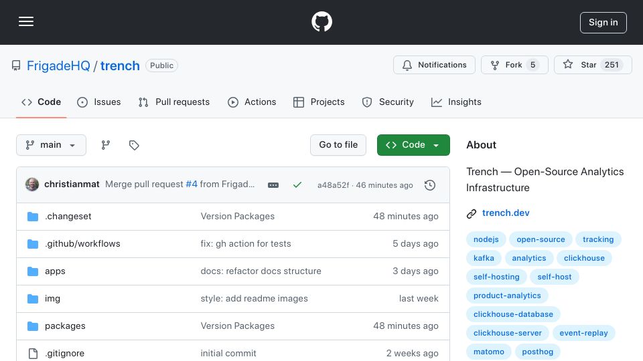
Task: Click the kafka topic tag
Action: pos(484,258)
